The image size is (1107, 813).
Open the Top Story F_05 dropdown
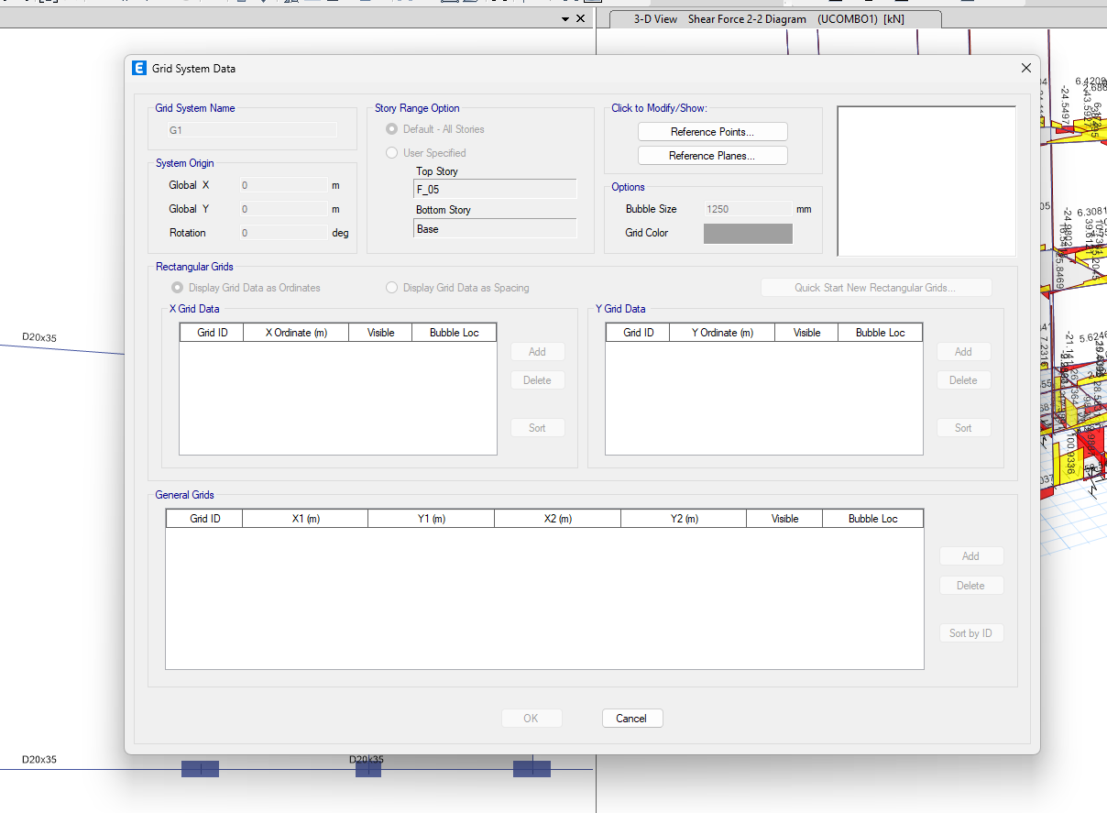[x=495, y=190]
